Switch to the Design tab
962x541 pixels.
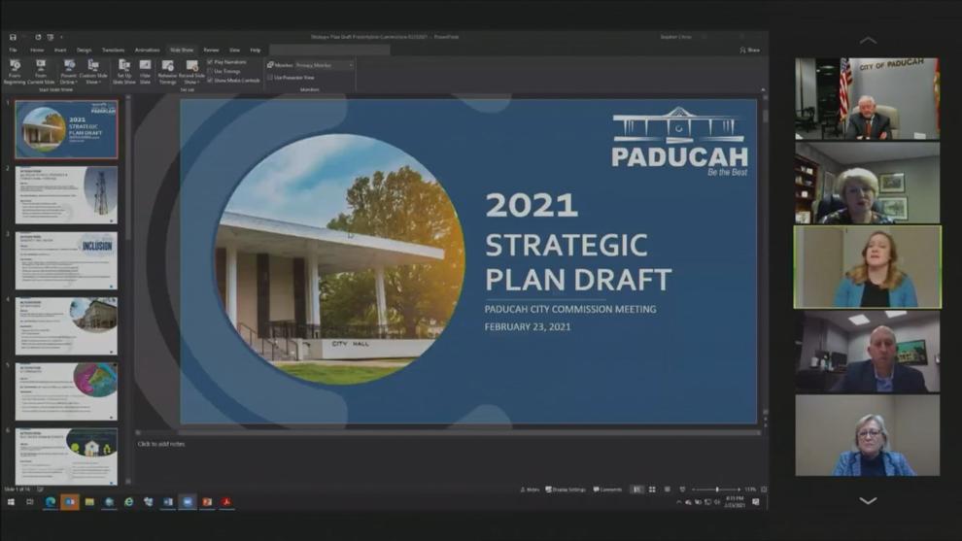pos(84,50)
